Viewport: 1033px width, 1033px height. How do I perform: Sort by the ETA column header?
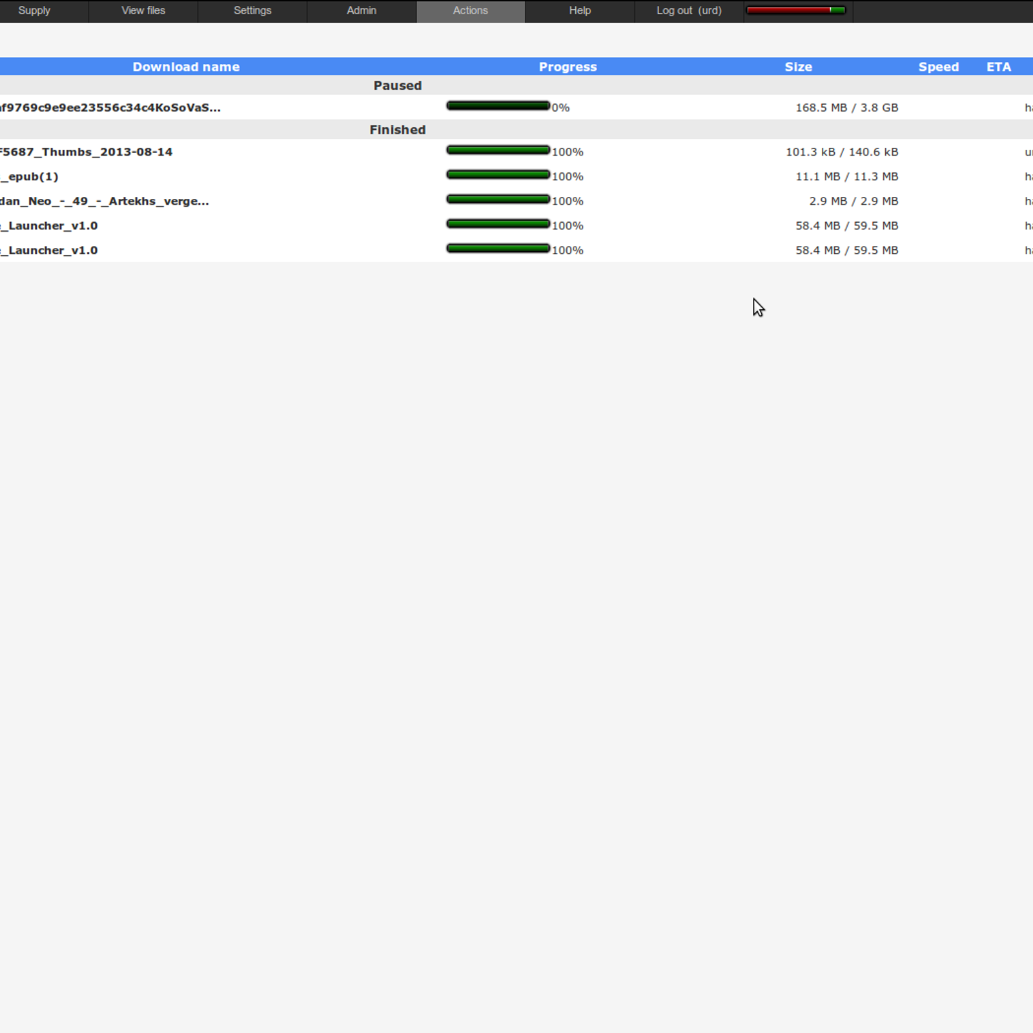[x=998, y=67]
